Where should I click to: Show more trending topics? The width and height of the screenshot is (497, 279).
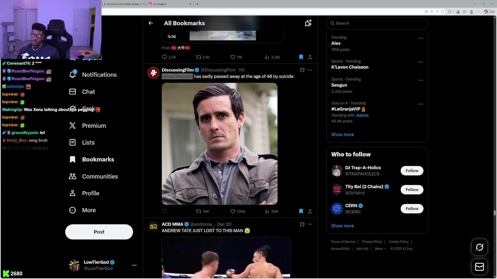coord(342,134)
